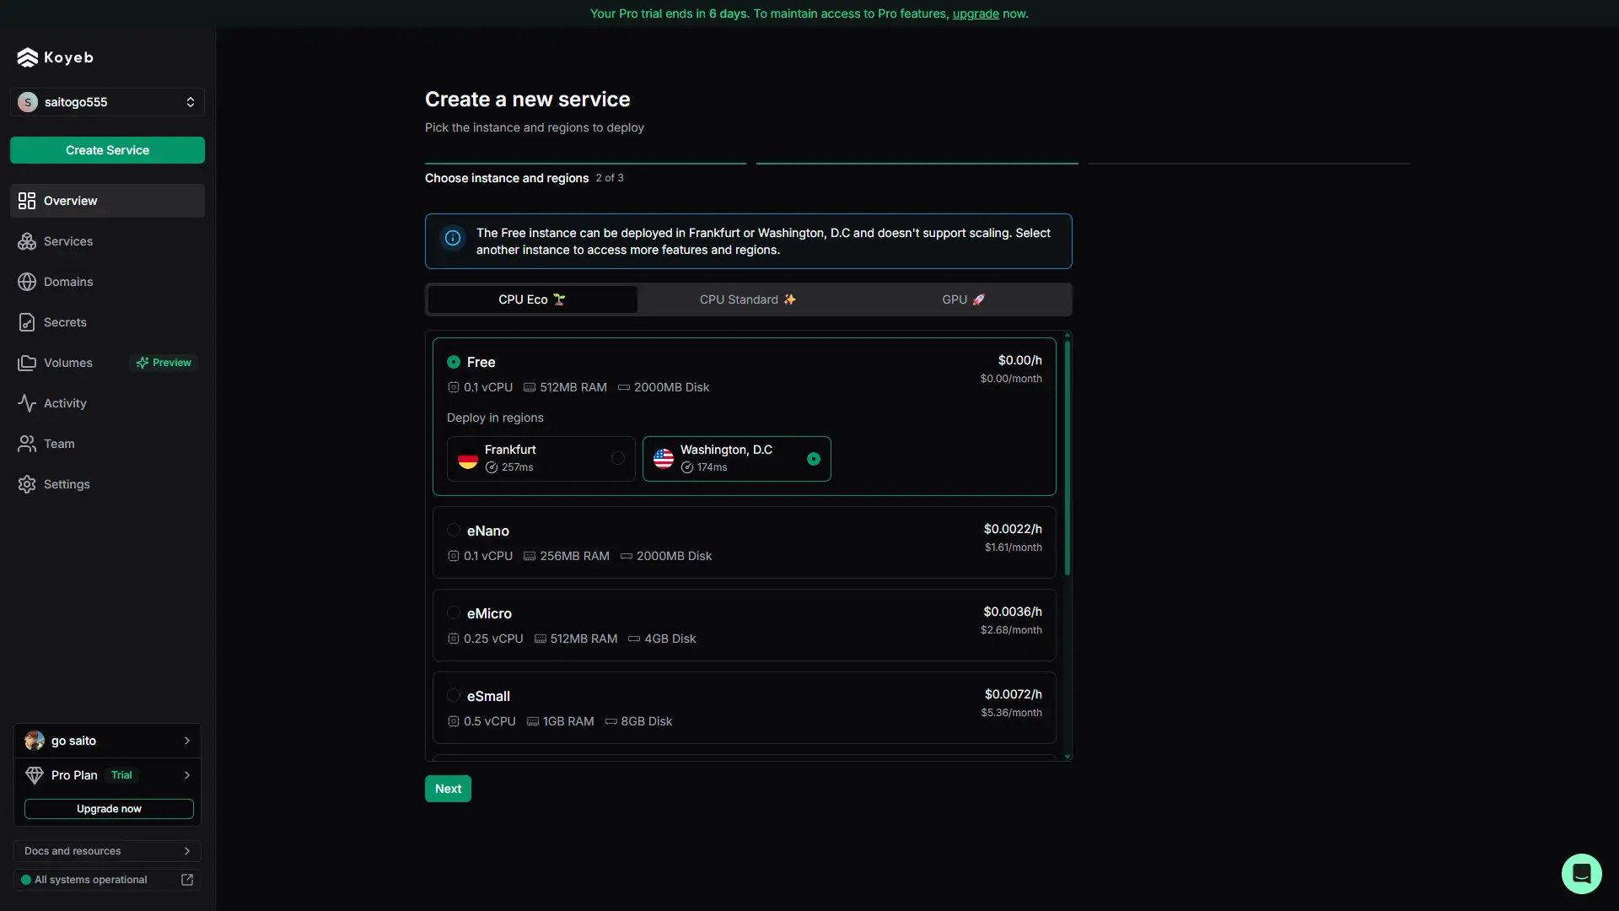Choose the Washington, D.C region radio

[814, 459]
